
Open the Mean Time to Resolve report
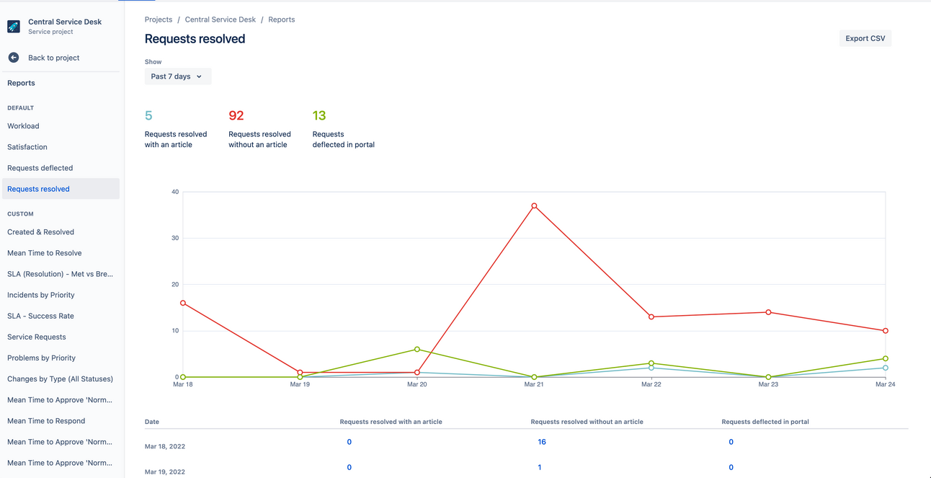coord(45,253)
